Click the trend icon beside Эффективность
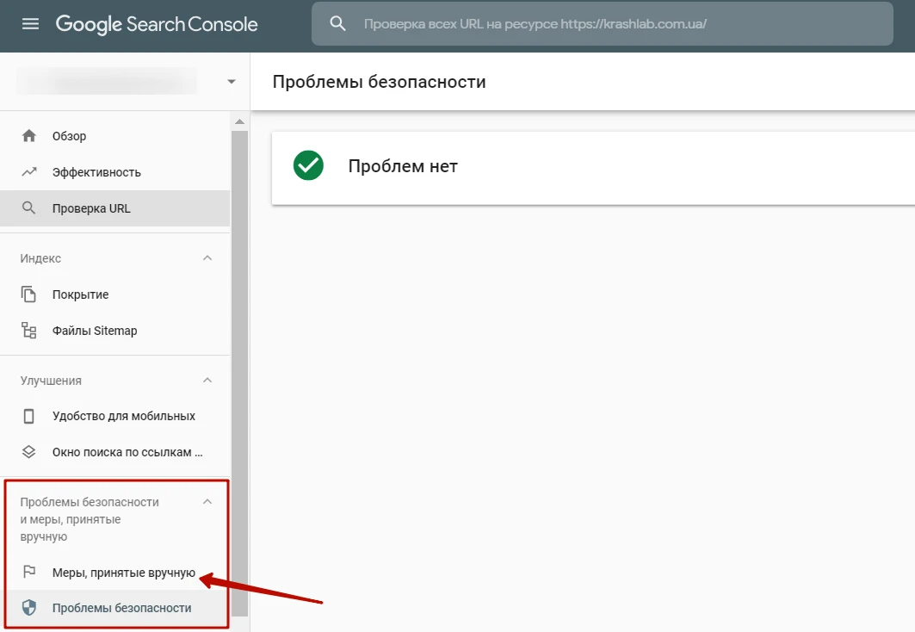The image size is (915, 632). [x=29, y=172]
